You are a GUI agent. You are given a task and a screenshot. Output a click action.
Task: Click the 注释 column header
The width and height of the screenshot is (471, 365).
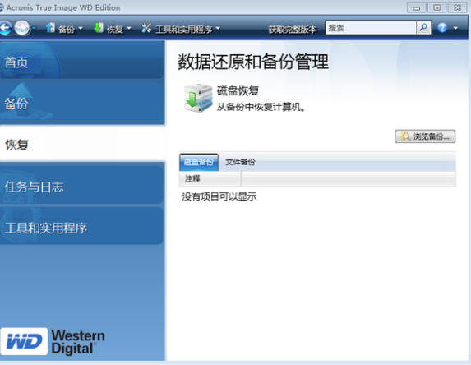(210, 179)
